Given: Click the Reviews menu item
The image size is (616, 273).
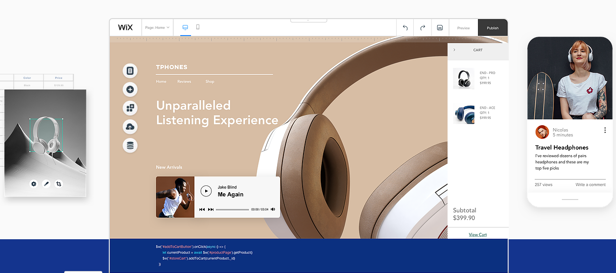Looking at the screenshot, I should (184, 82).
